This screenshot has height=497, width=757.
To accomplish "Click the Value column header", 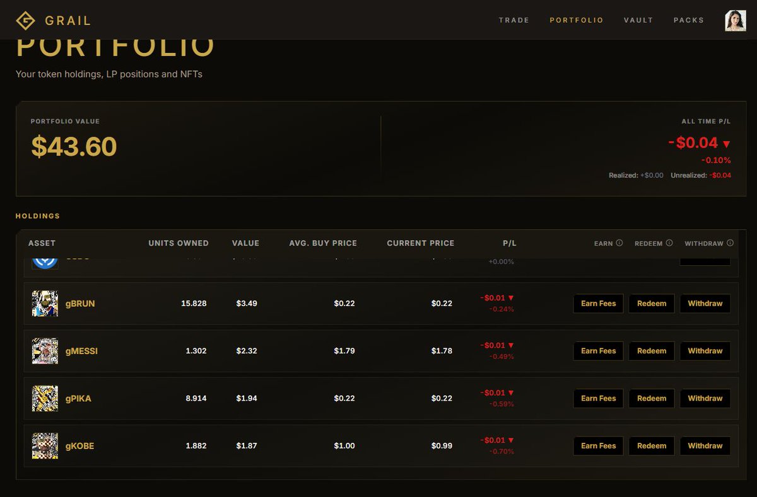I will coord(245,243).
